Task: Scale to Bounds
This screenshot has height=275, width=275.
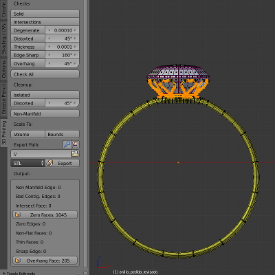Action: click(62, 134)
